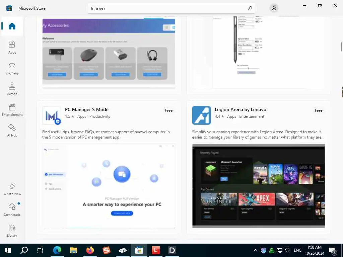Screen dimensions: 343x257
Task: Click the vertical scrollbar thumb
Action: (341, 47)
